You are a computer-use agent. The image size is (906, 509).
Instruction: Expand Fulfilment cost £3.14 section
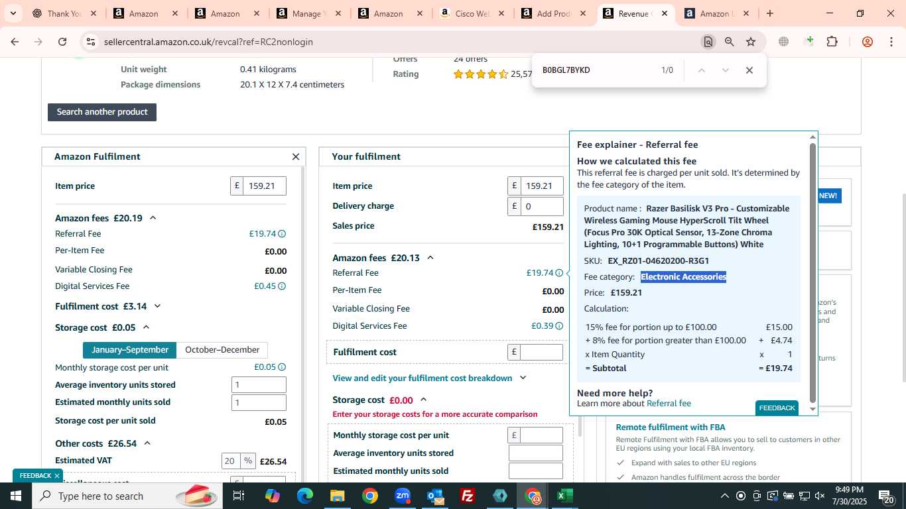(x=157, y=306)
